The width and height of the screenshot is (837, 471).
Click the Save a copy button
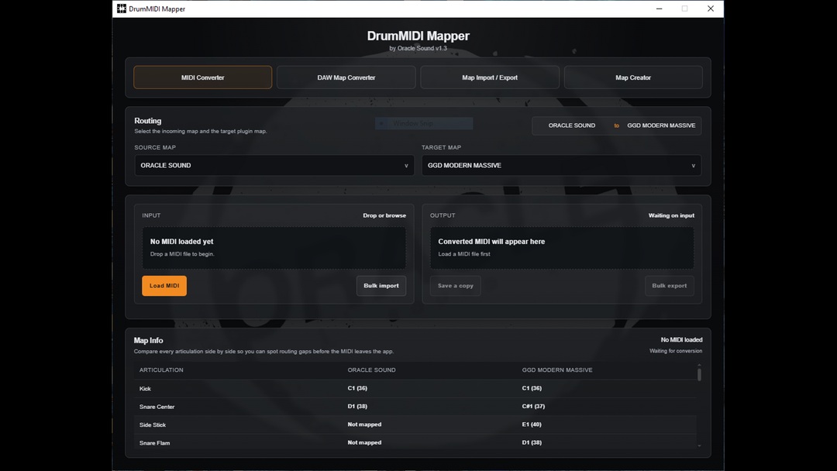pyautogui.click(x=456, y=286)
